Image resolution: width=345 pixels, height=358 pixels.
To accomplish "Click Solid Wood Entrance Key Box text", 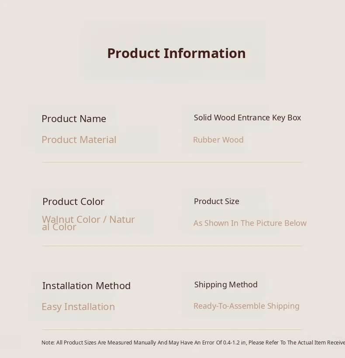I will point(247,118).
